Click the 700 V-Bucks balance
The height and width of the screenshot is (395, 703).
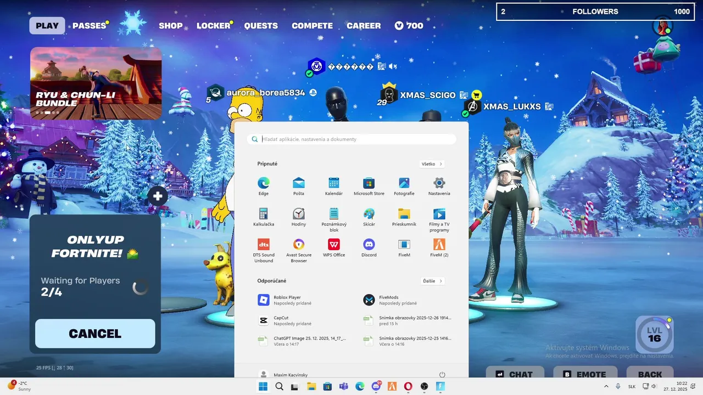coord(409,26)
